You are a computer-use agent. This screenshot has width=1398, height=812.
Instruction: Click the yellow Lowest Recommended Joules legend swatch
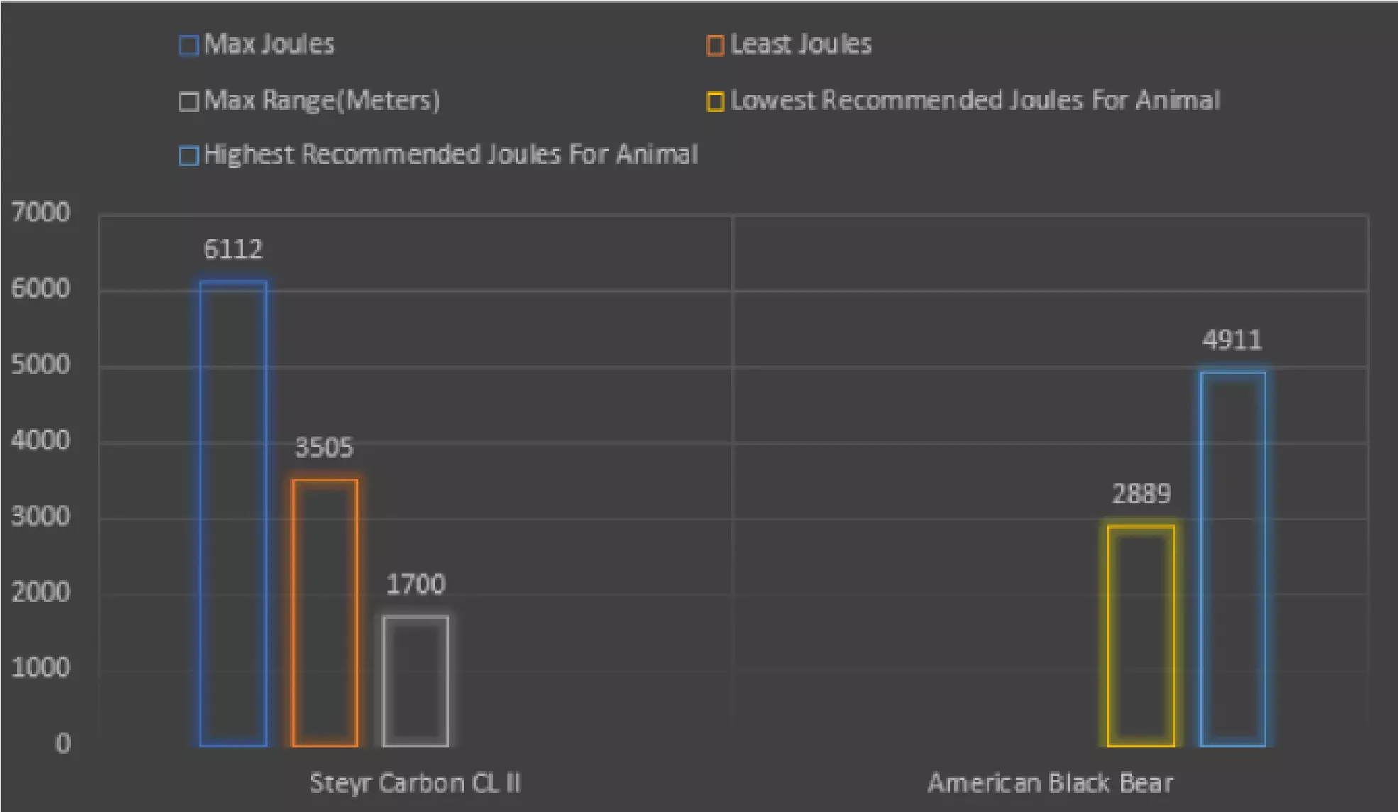pos(715,101)
